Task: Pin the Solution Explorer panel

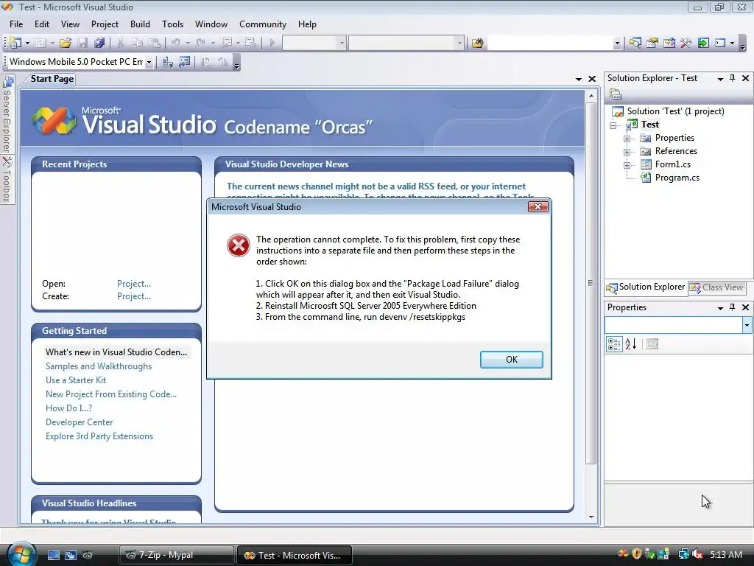Action: [x=733, y=78]
